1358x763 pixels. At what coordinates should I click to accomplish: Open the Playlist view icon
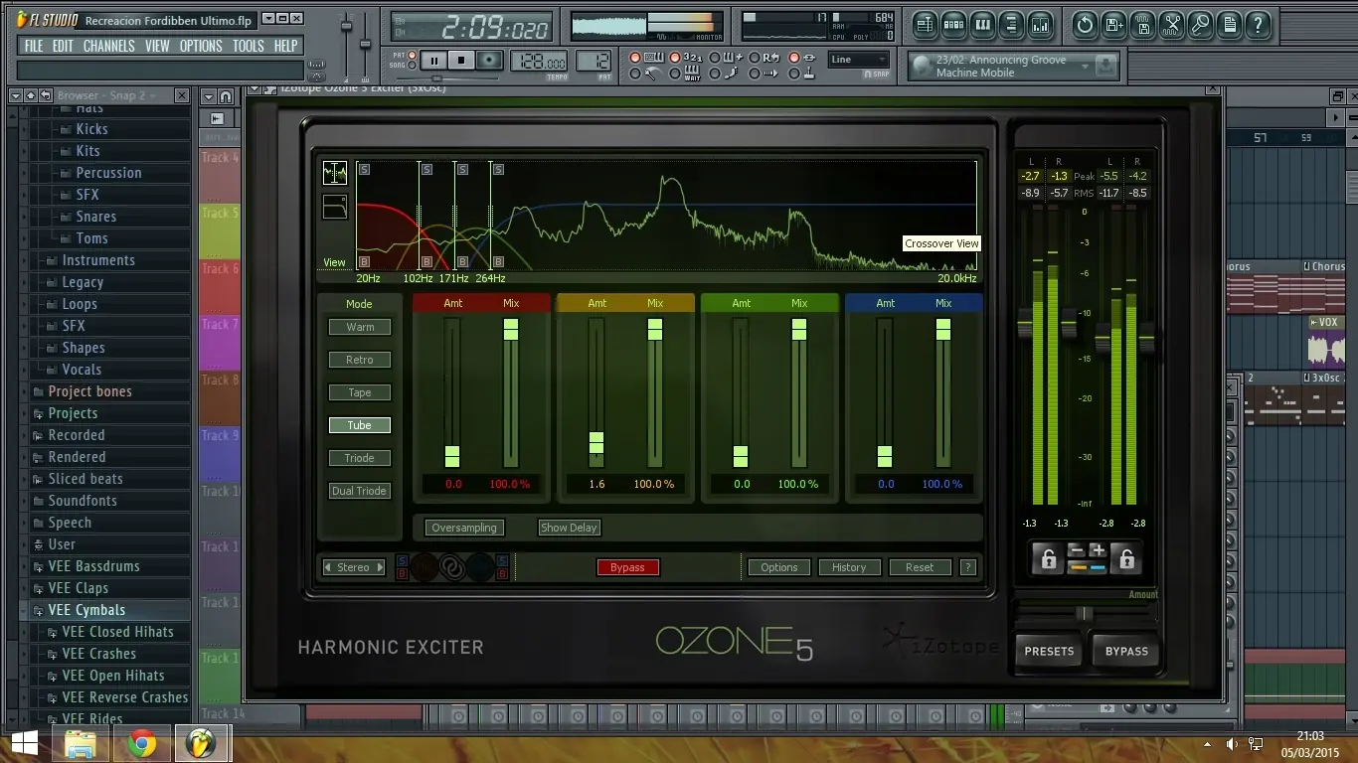(926, 25)
